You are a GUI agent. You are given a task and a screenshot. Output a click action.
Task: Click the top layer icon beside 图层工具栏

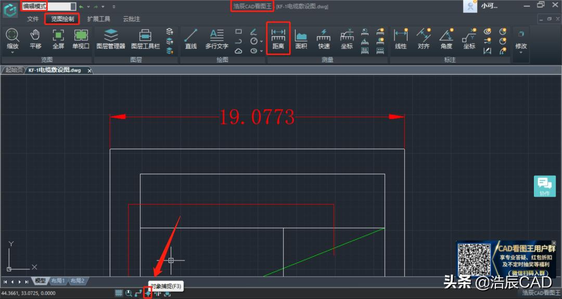[170, 32]
